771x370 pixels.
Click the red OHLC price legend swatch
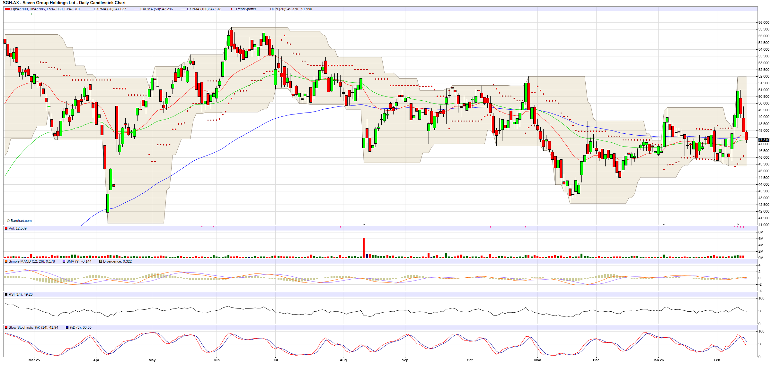[x=7, y=9]
